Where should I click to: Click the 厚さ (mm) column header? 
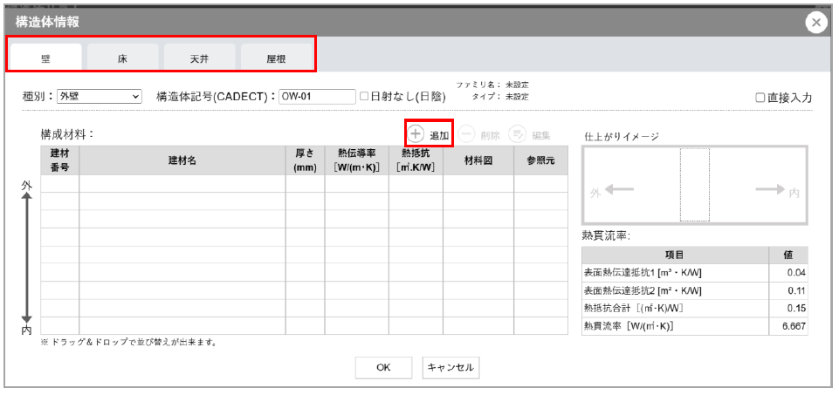click(x=305, y=160)
